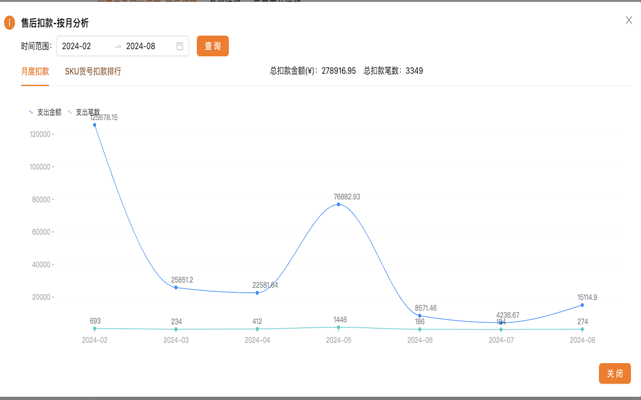641x400 pixels.
Task: Click the arrow between the two dates
Action: point(118,45)
